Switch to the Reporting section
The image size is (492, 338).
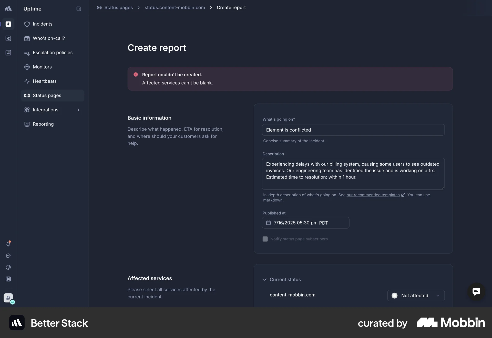coord(43,124)
